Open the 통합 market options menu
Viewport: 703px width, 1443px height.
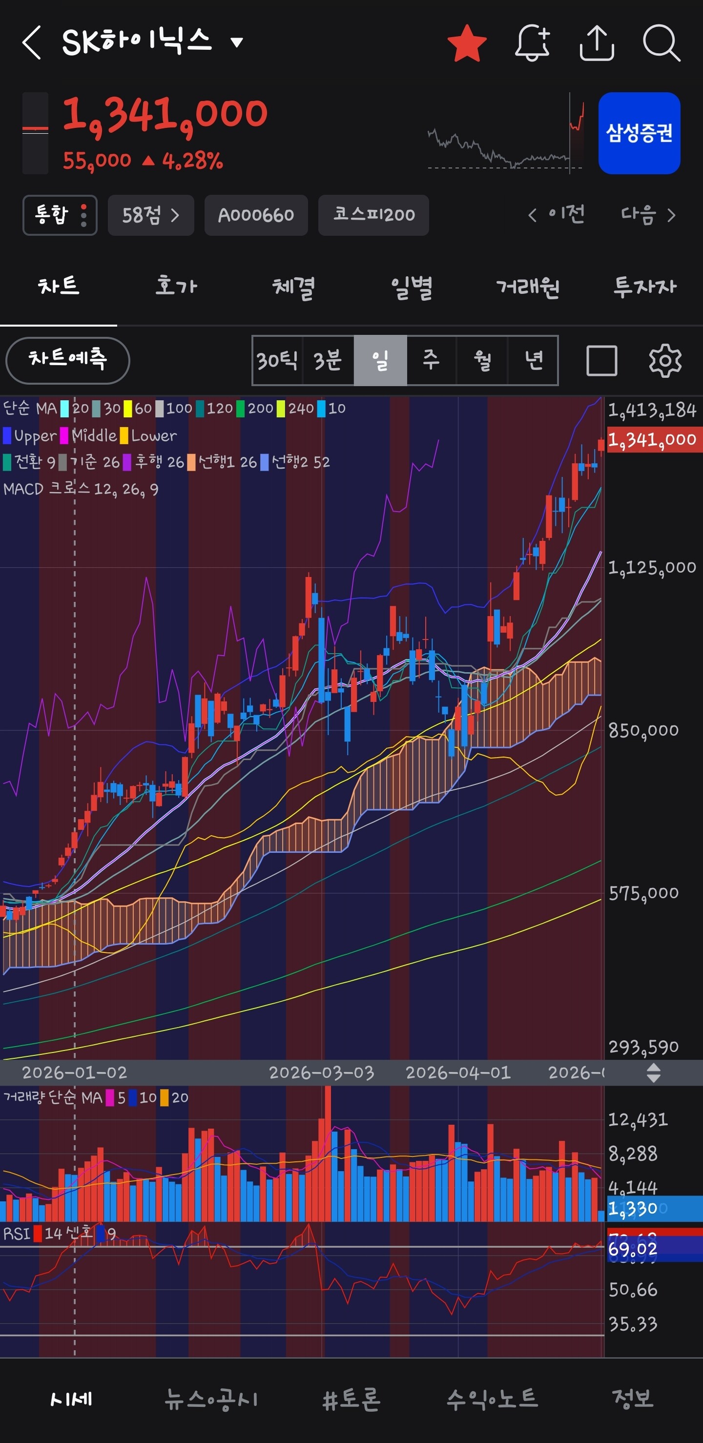pyautogui.click(x=60, y=215)
